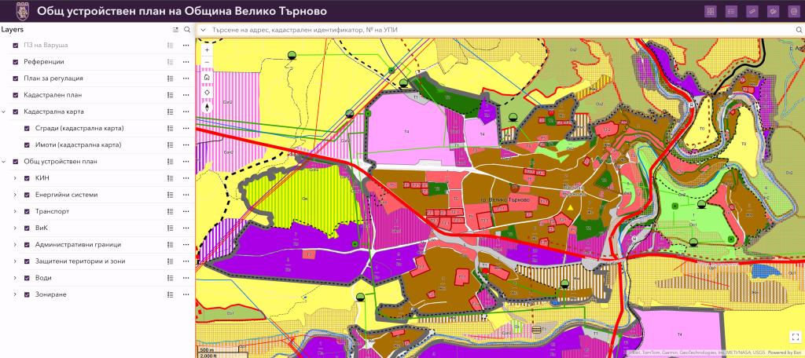
Task: Toggle ПЗ на Варуша layer visibility
Action: [16, 45]
